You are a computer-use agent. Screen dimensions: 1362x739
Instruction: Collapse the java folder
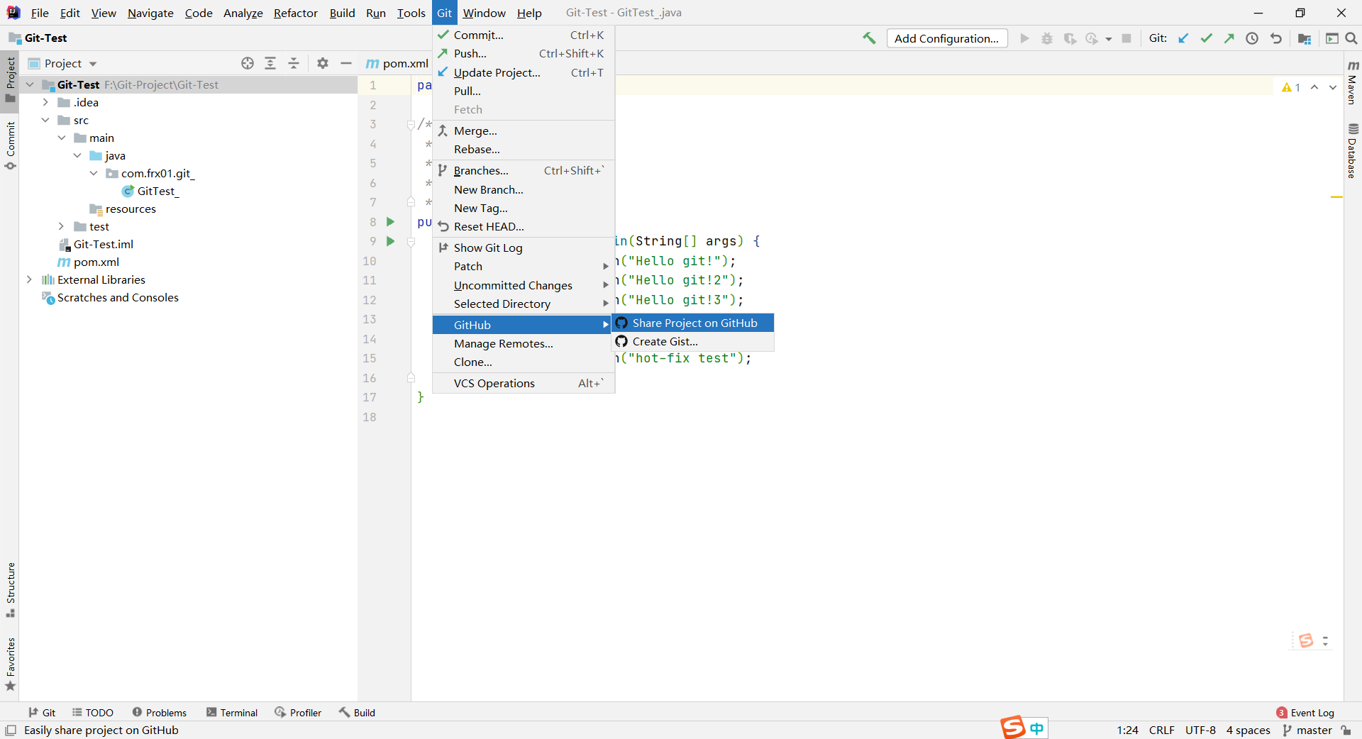click(77, 155)
